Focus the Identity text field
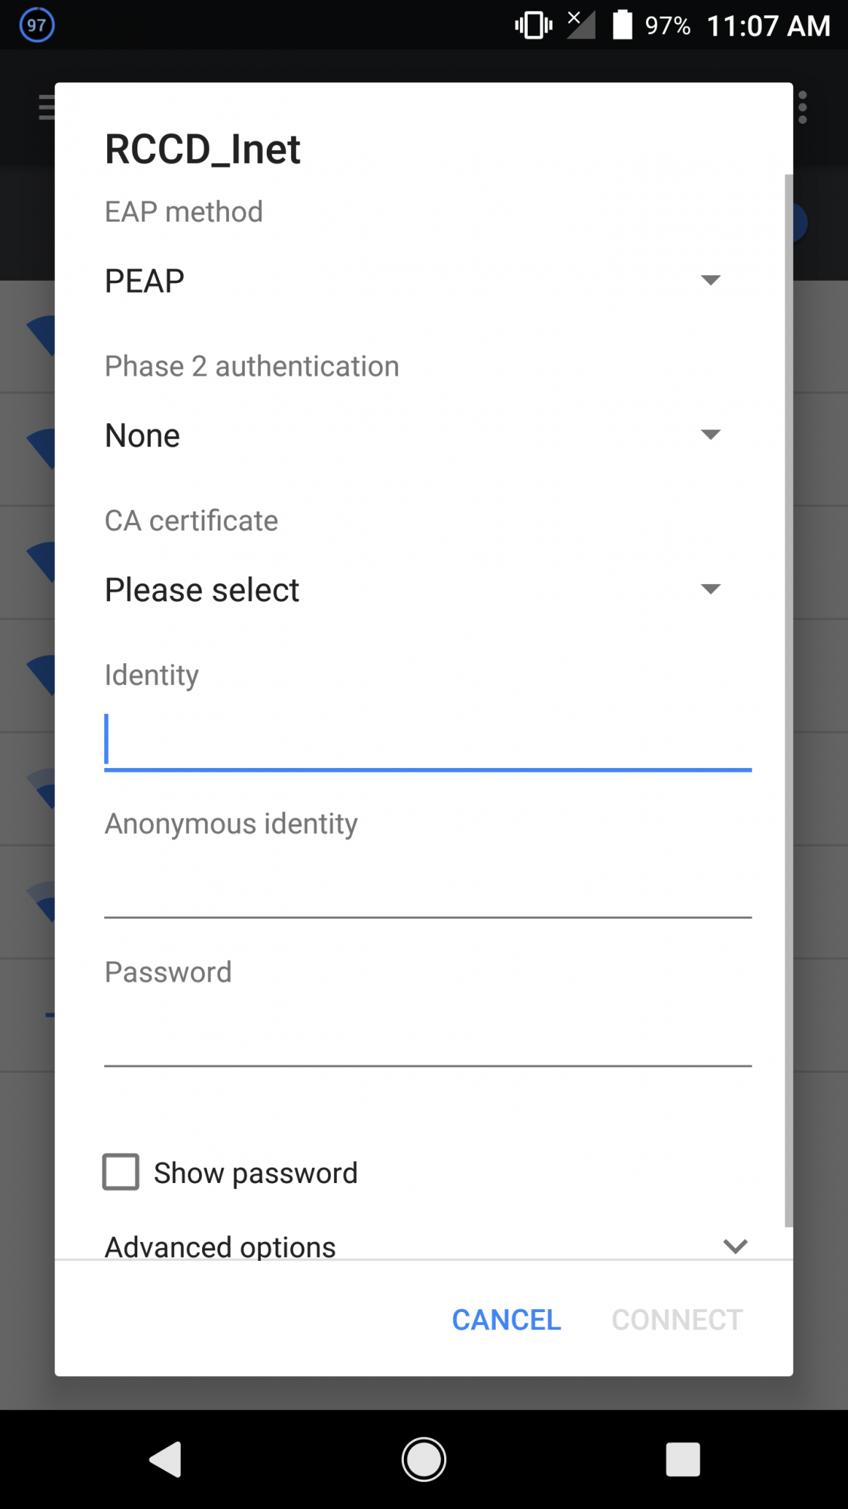 pos(427,739)
